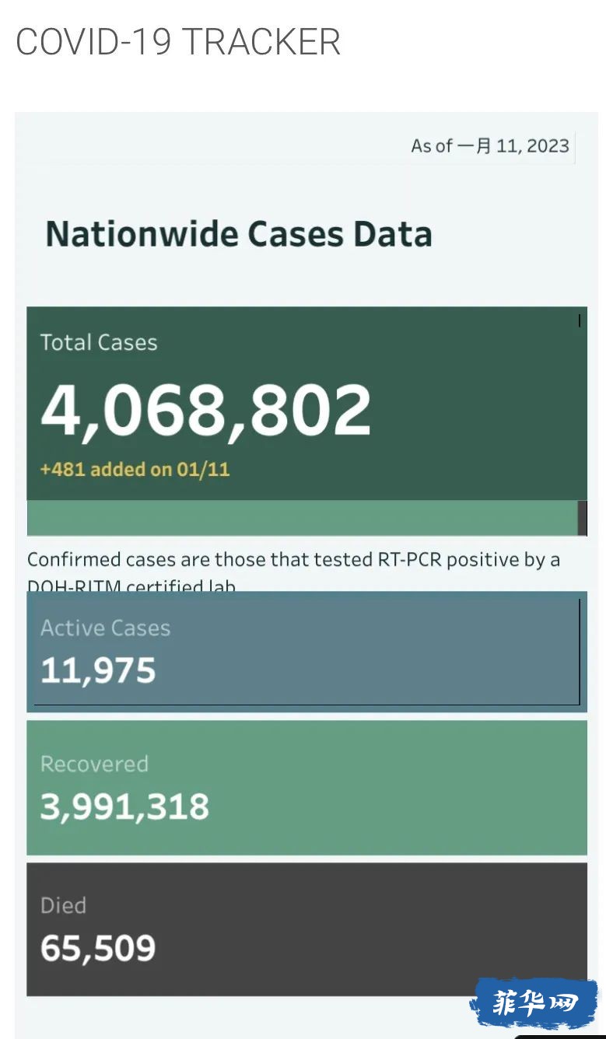The image size is (606, 1039).
Task: Select the 3,991,318 recovered number
Action: [x=124, y=806]
